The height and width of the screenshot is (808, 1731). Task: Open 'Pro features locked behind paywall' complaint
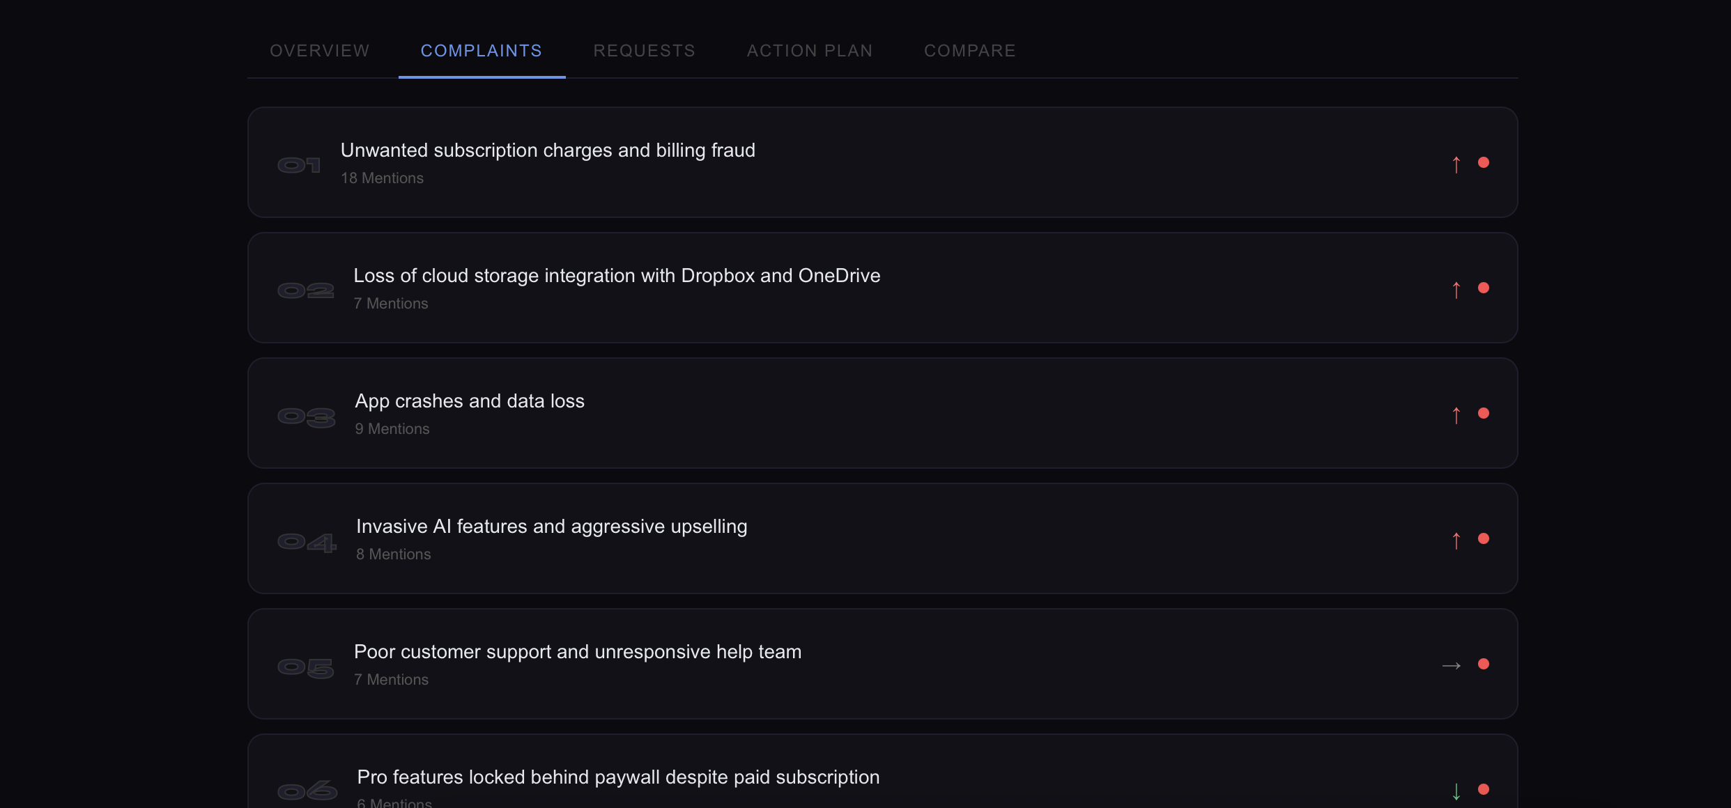tap(882, 772)
